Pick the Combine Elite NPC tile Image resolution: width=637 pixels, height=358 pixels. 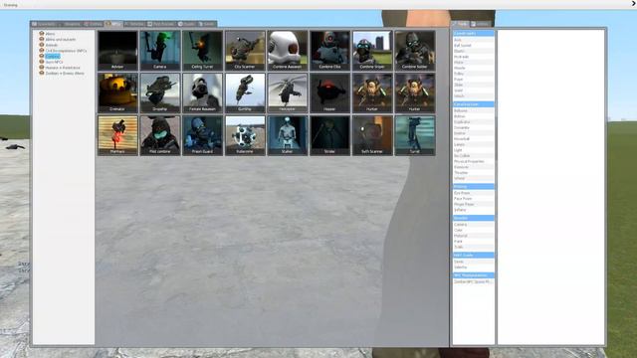pos(329,51)
